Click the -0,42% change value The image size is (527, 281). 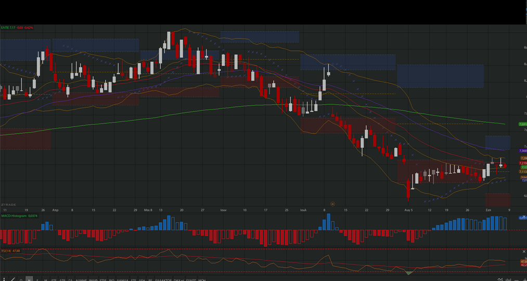click(29, 28)
